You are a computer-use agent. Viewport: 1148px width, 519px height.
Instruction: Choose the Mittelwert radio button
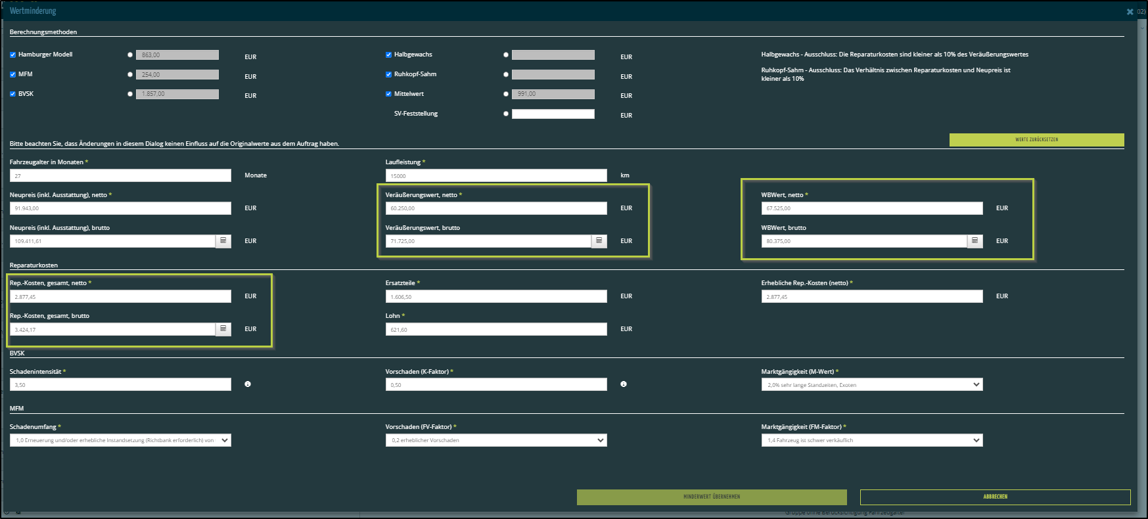pos(506,94)
